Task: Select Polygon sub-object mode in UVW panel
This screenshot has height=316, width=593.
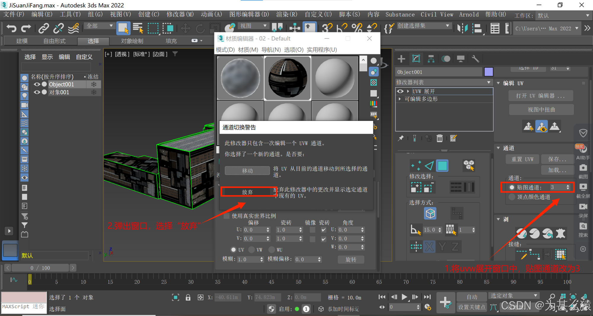Action: [442, 165]
